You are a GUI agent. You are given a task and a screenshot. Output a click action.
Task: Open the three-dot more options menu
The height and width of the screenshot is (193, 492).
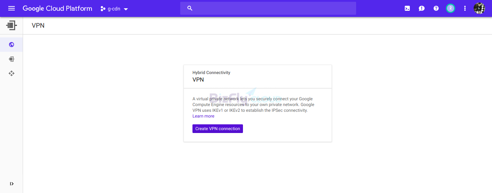(465, 8)
